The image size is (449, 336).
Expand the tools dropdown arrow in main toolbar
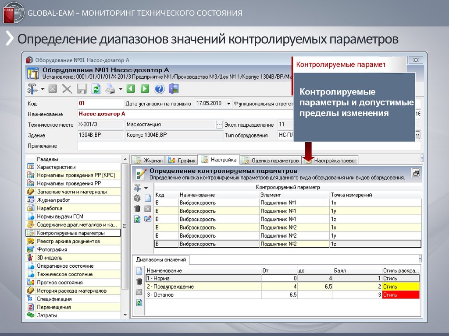pos(43,89)
